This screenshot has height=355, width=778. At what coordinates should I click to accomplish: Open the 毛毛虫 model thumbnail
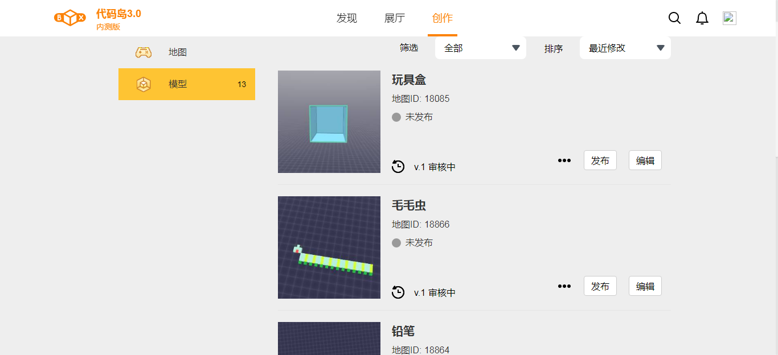329,247
